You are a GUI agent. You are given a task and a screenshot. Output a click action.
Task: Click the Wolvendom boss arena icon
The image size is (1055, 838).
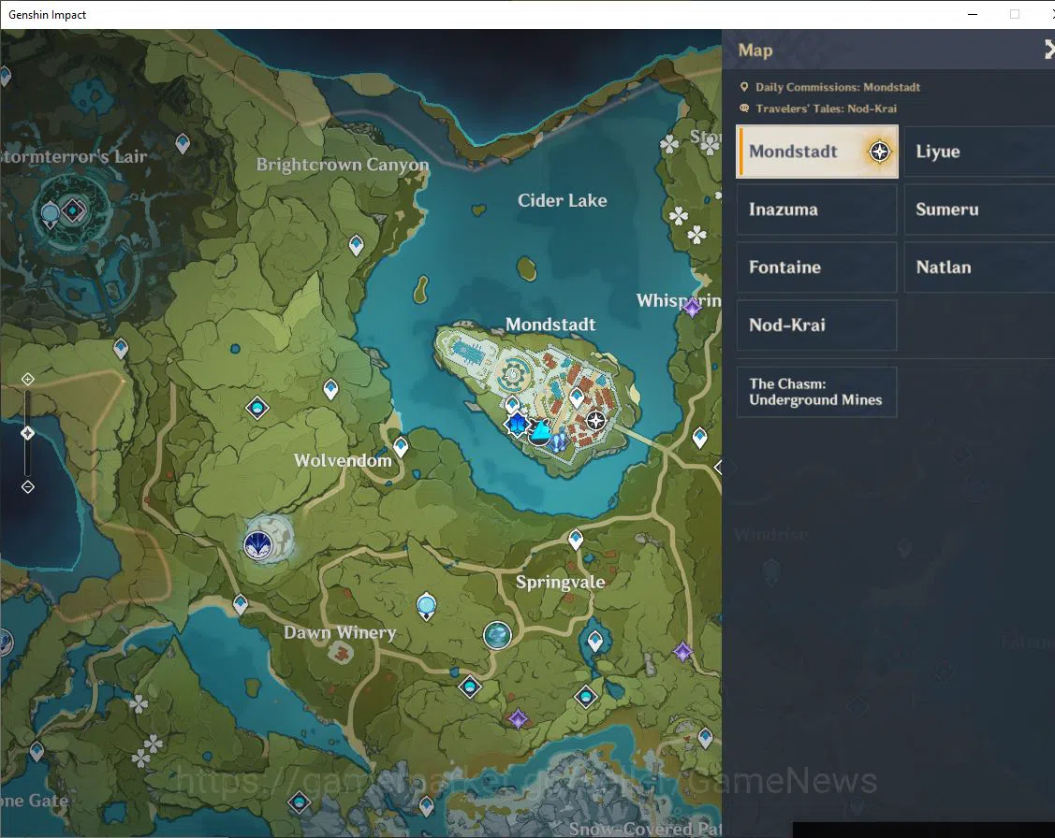coord(258,543)
